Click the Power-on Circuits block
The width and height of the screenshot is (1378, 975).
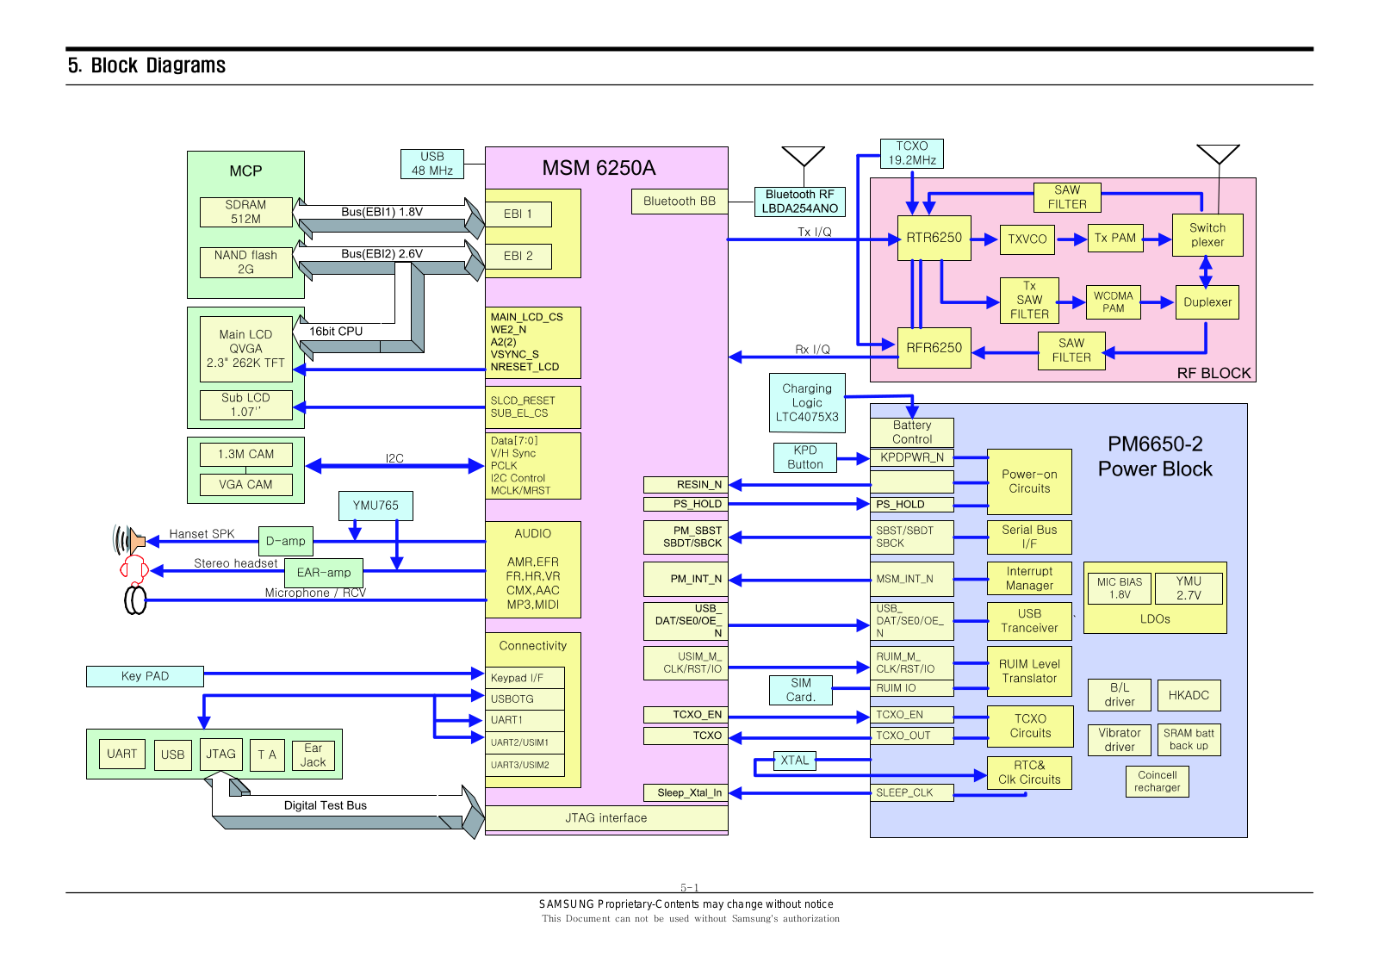1029,481
